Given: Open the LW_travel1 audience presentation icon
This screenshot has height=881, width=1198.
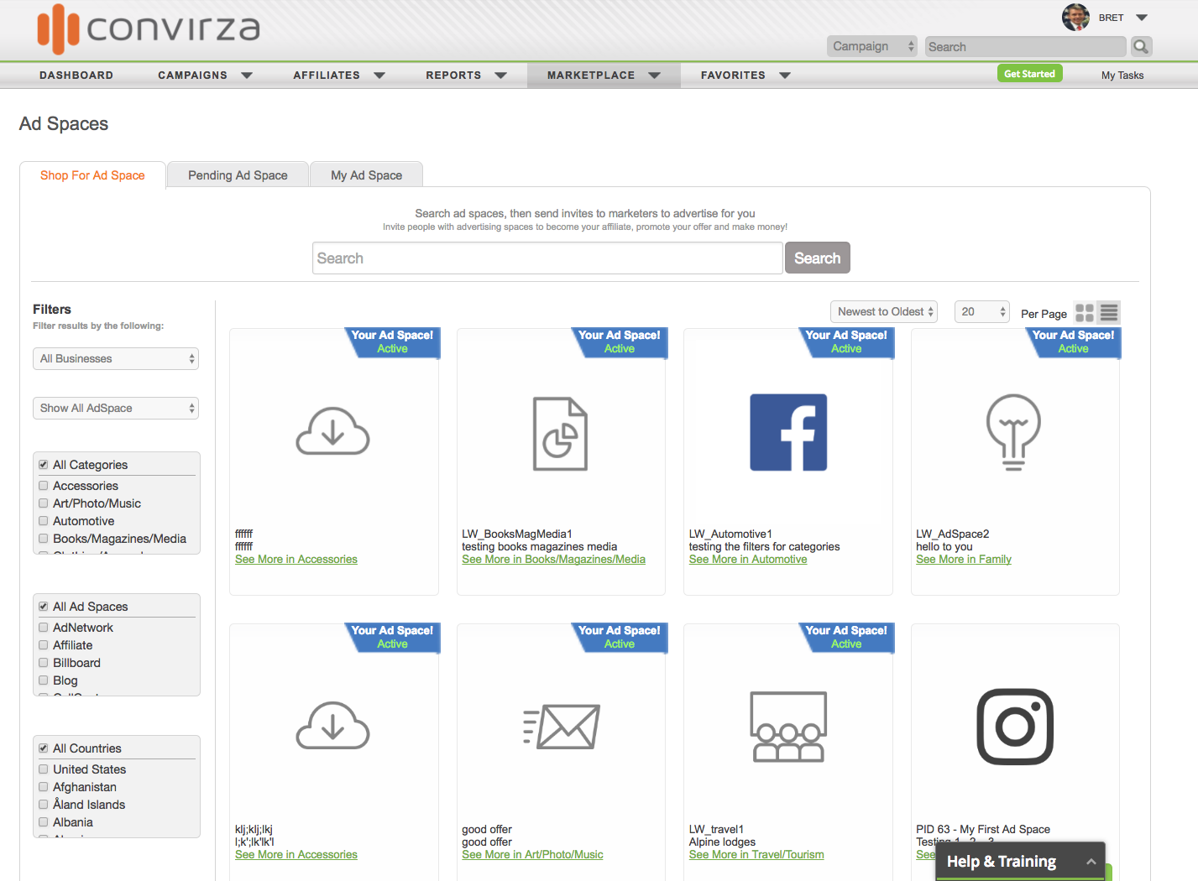Looking at the screenshot, I should [x=788, y=727].
